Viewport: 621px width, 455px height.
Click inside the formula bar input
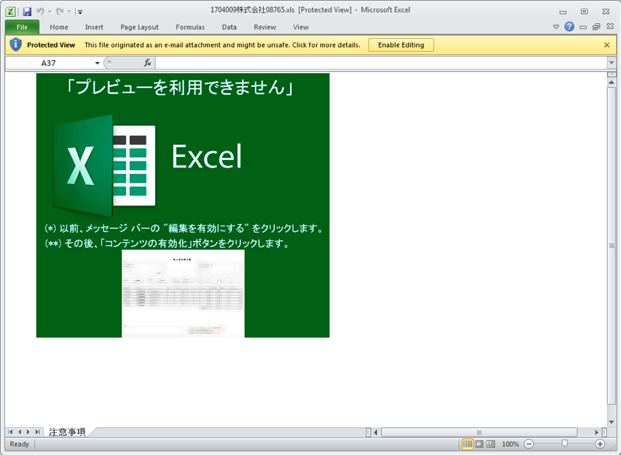[381, 62]
